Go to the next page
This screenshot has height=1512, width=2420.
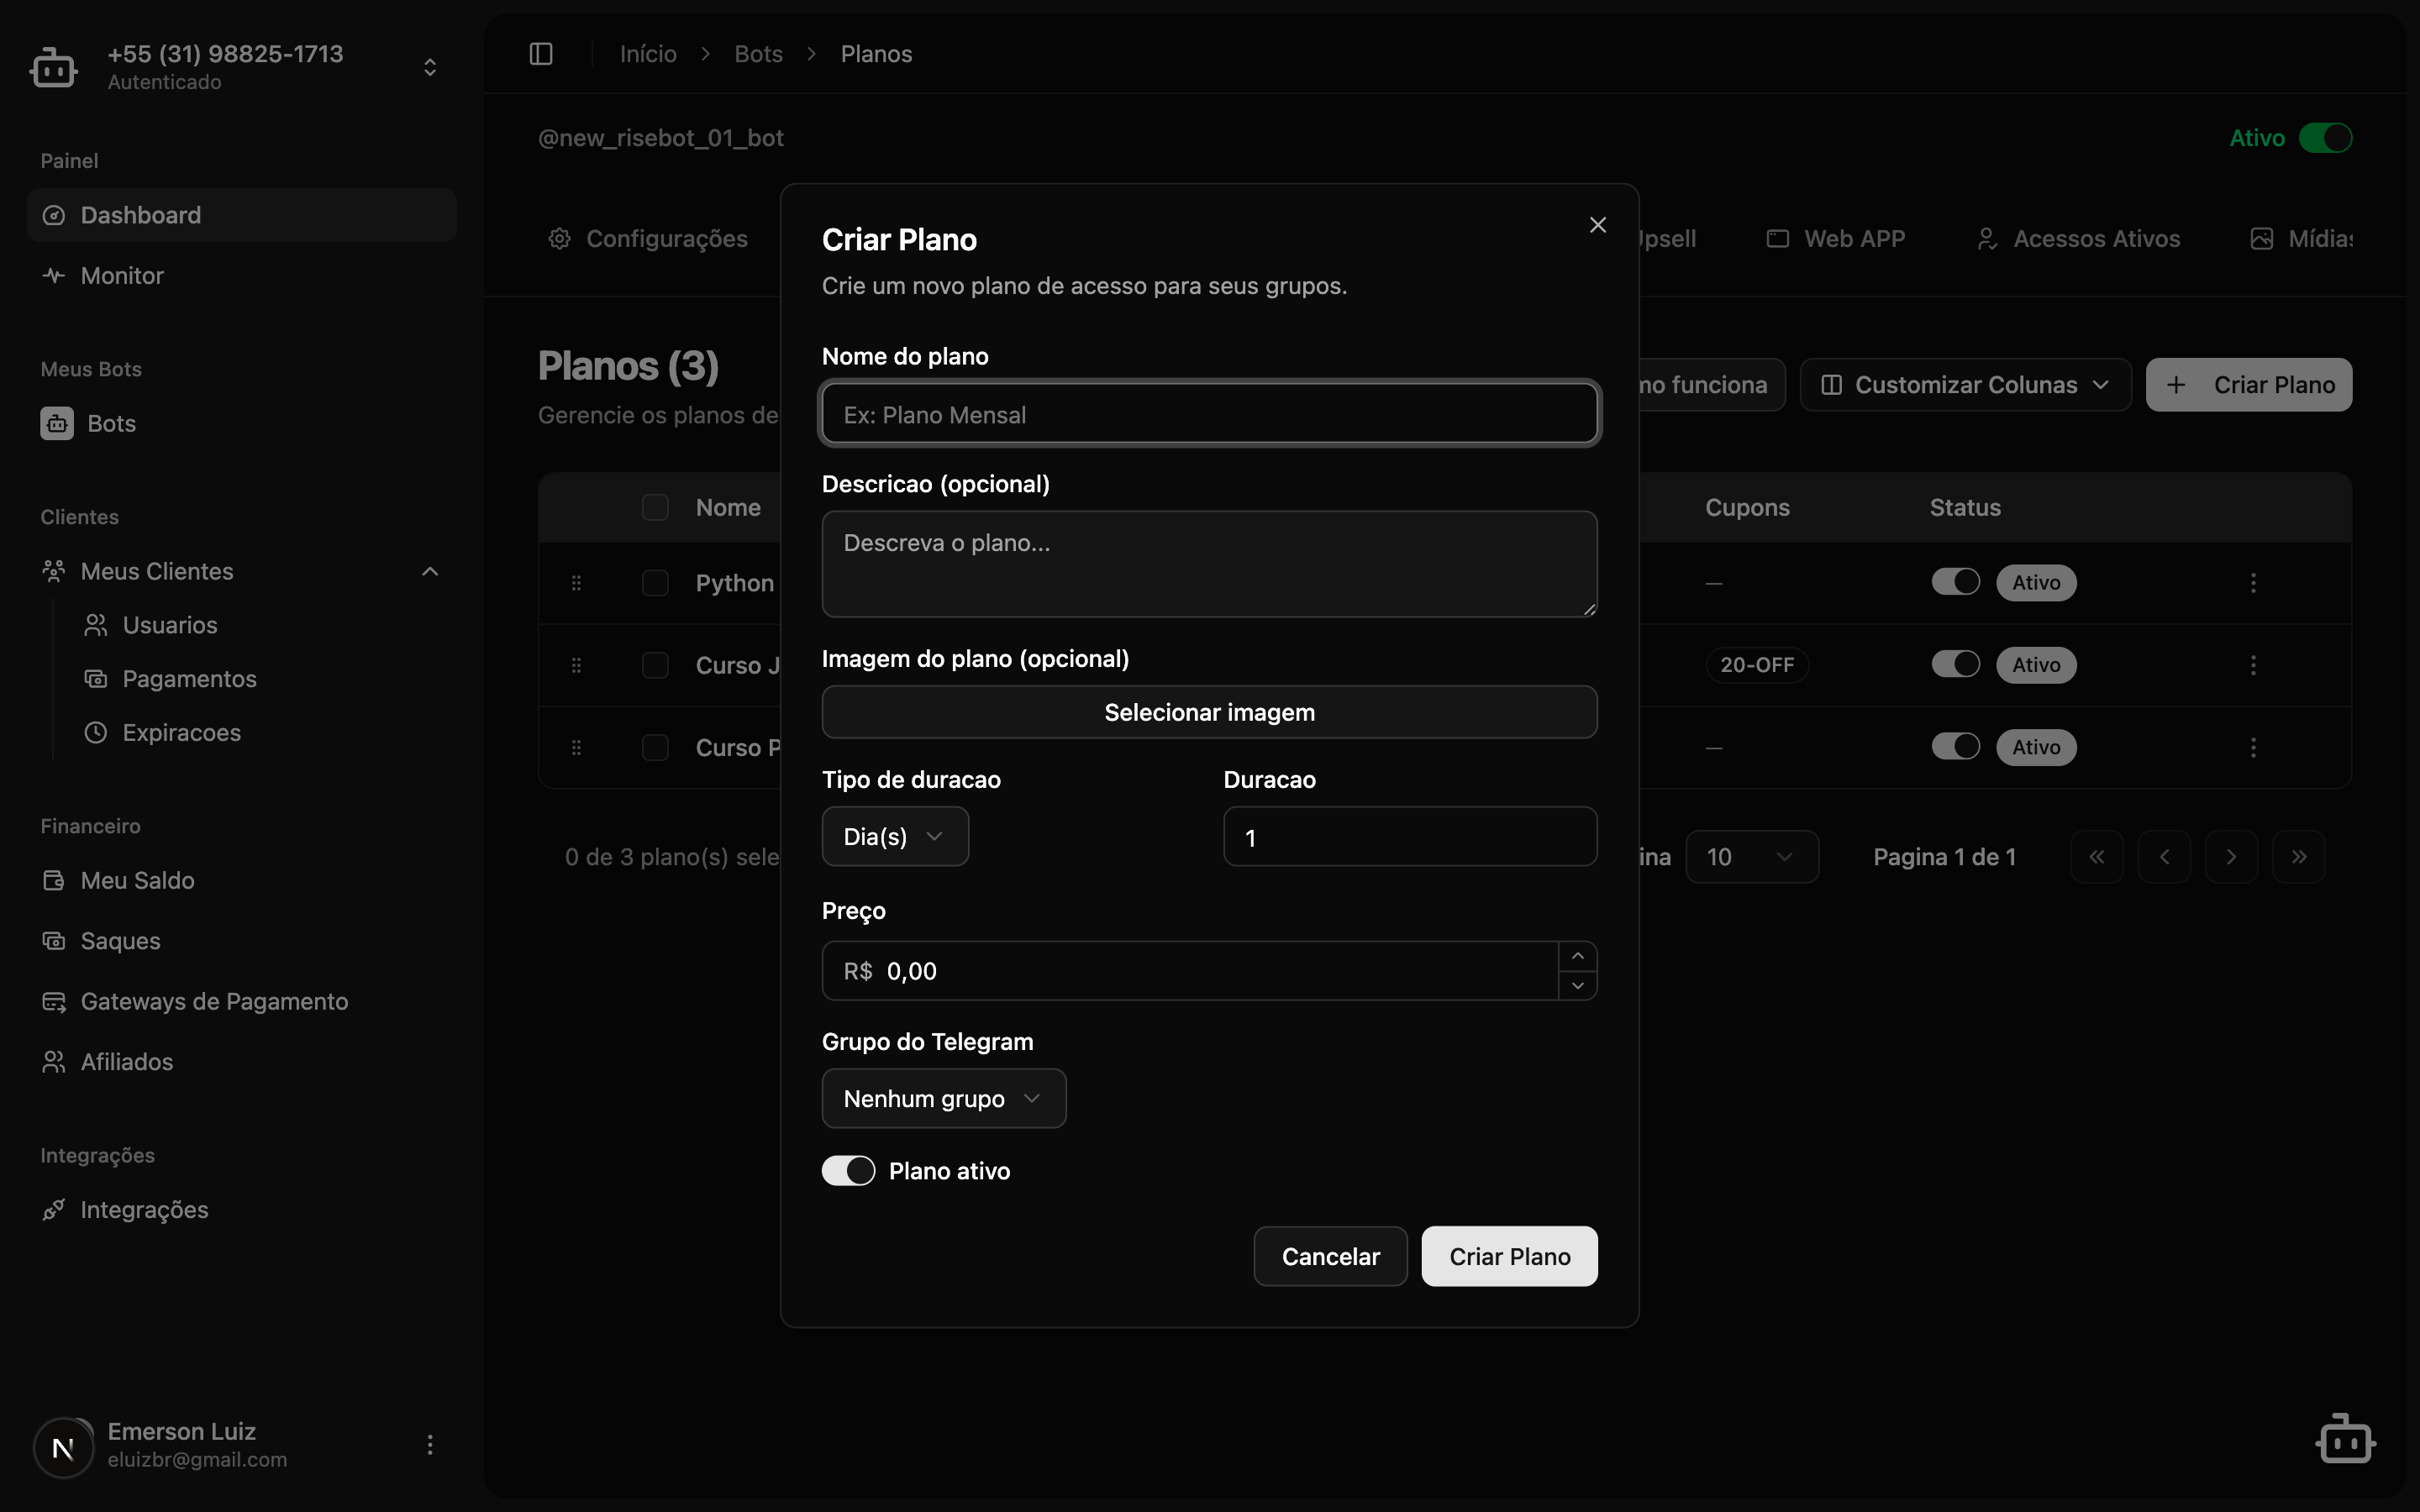click(x=2231, y=857)
